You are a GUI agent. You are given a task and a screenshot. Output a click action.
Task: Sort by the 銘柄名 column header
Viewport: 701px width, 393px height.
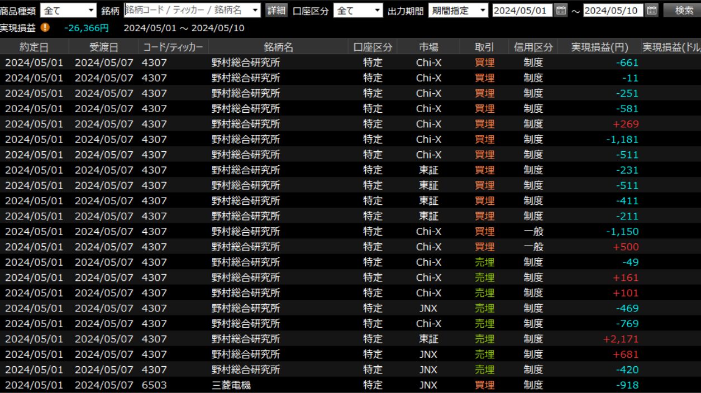[x=278, y=47]
